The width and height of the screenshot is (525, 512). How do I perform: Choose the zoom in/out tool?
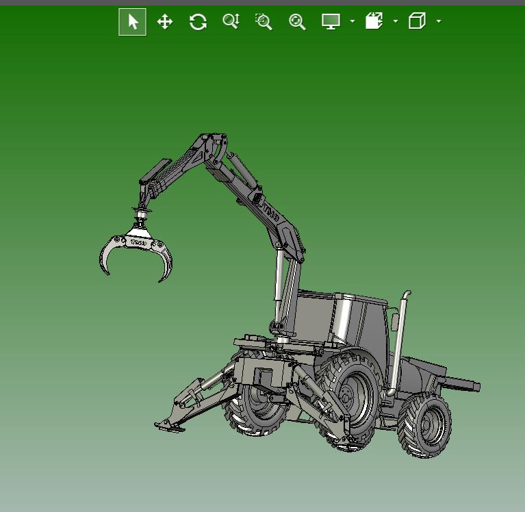click(x=231, y=21)
